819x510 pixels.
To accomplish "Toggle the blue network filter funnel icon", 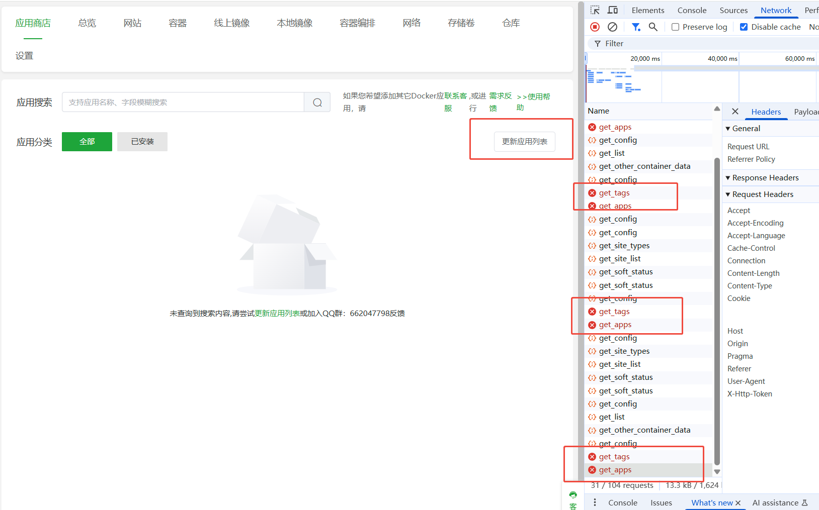I will pos(636,27).
